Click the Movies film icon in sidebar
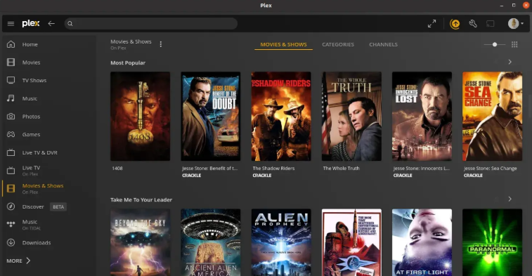The image size is (532, 276). pyautogui.click(x=11, y=63)
